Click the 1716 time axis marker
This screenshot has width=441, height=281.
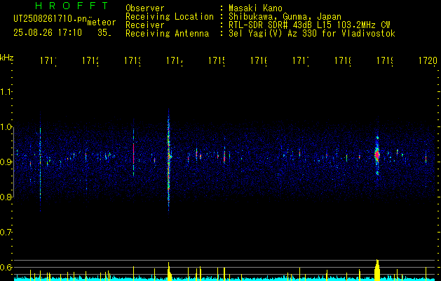[259, 60]
